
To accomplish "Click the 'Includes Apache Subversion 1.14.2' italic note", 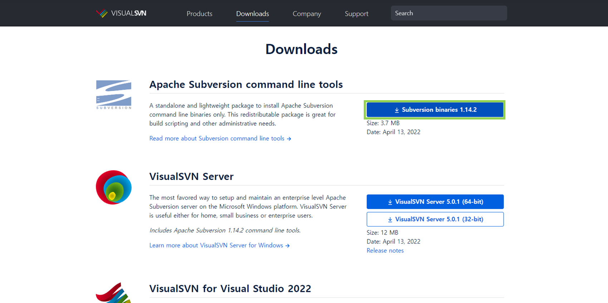I will pos(225,230).
